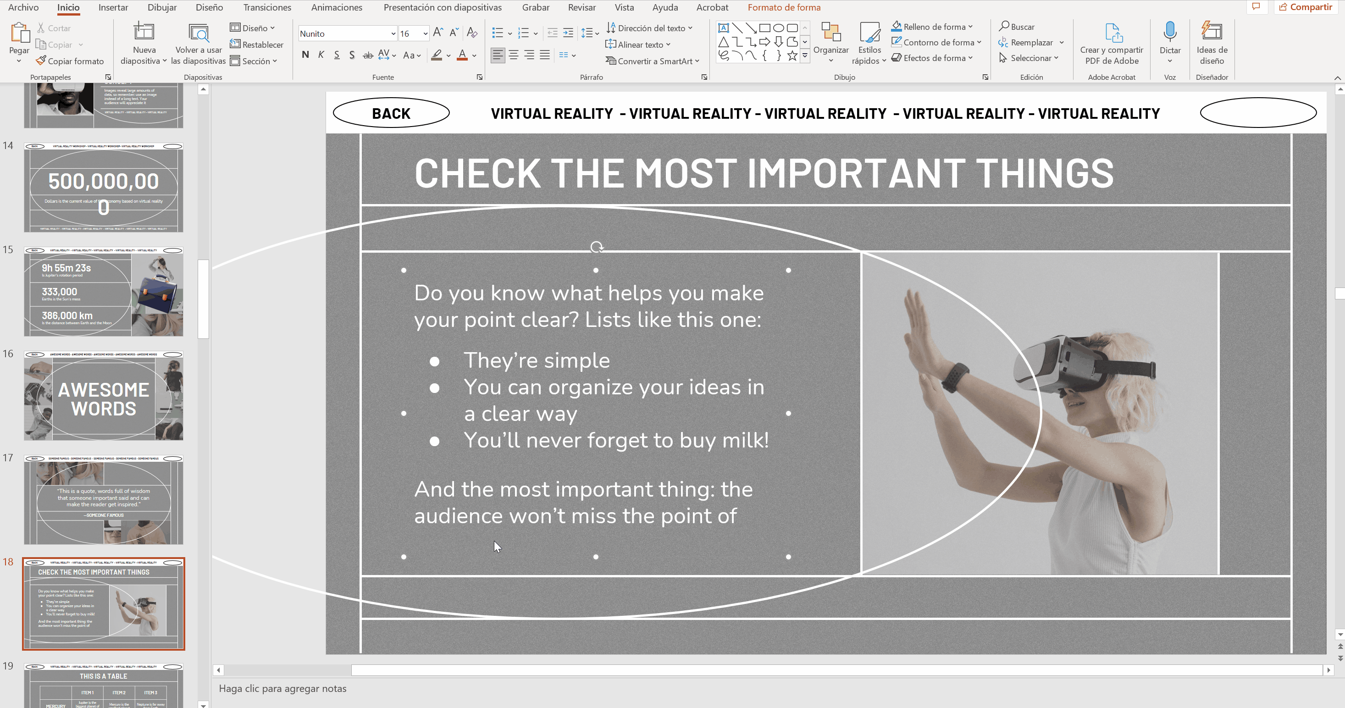
Task: Select slide 14 500,000,000 thumbnail
Action: click(103, 187)
